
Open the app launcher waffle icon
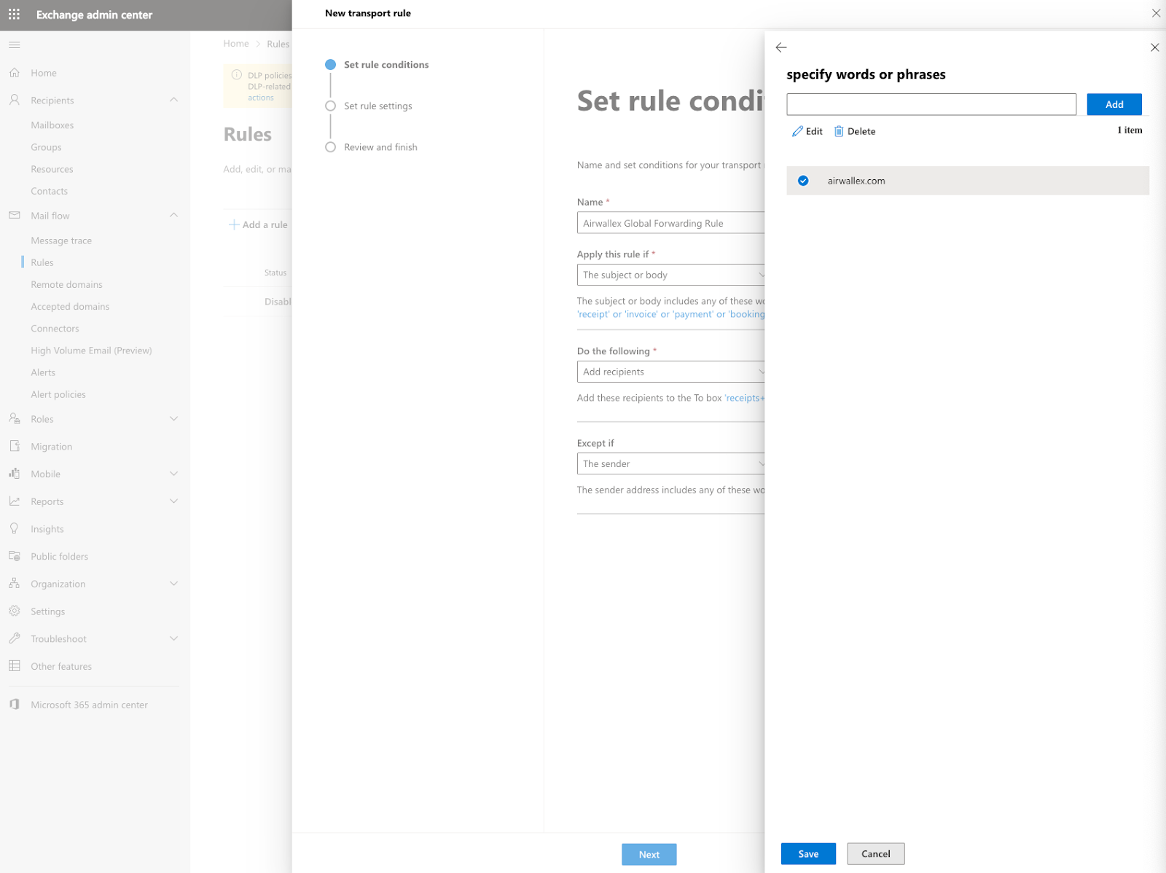[14, 15]
